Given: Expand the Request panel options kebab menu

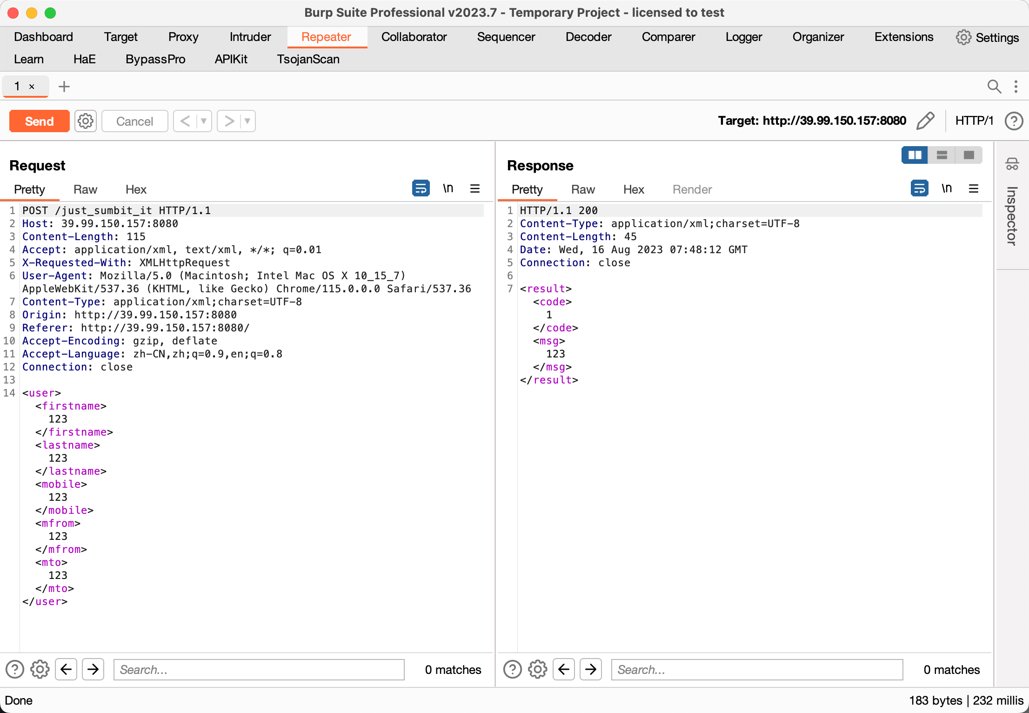Looking at the screenshot, I should (x=477, y=188).
